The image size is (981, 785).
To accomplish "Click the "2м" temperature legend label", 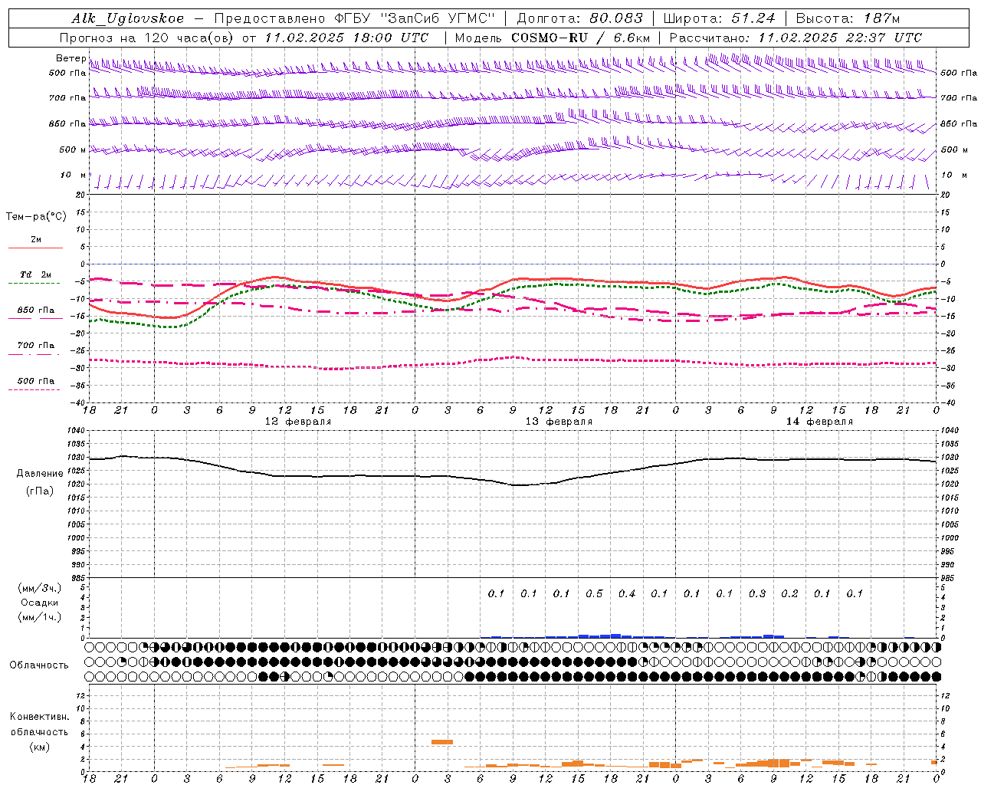I will (x=35, y=239).
